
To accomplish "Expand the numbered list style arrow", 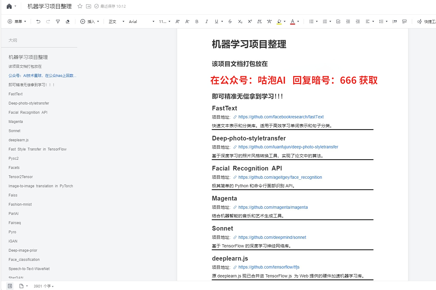I will [x=330, y=21].
